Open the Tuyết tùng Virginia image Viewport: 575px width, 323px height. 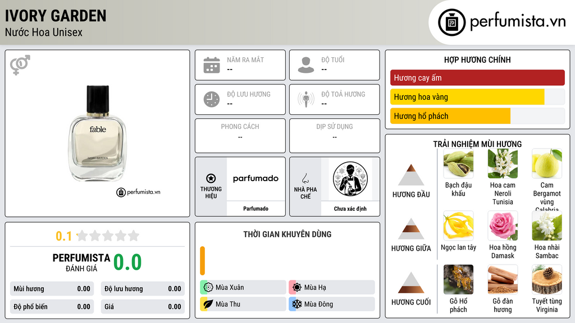pos(547,280)
